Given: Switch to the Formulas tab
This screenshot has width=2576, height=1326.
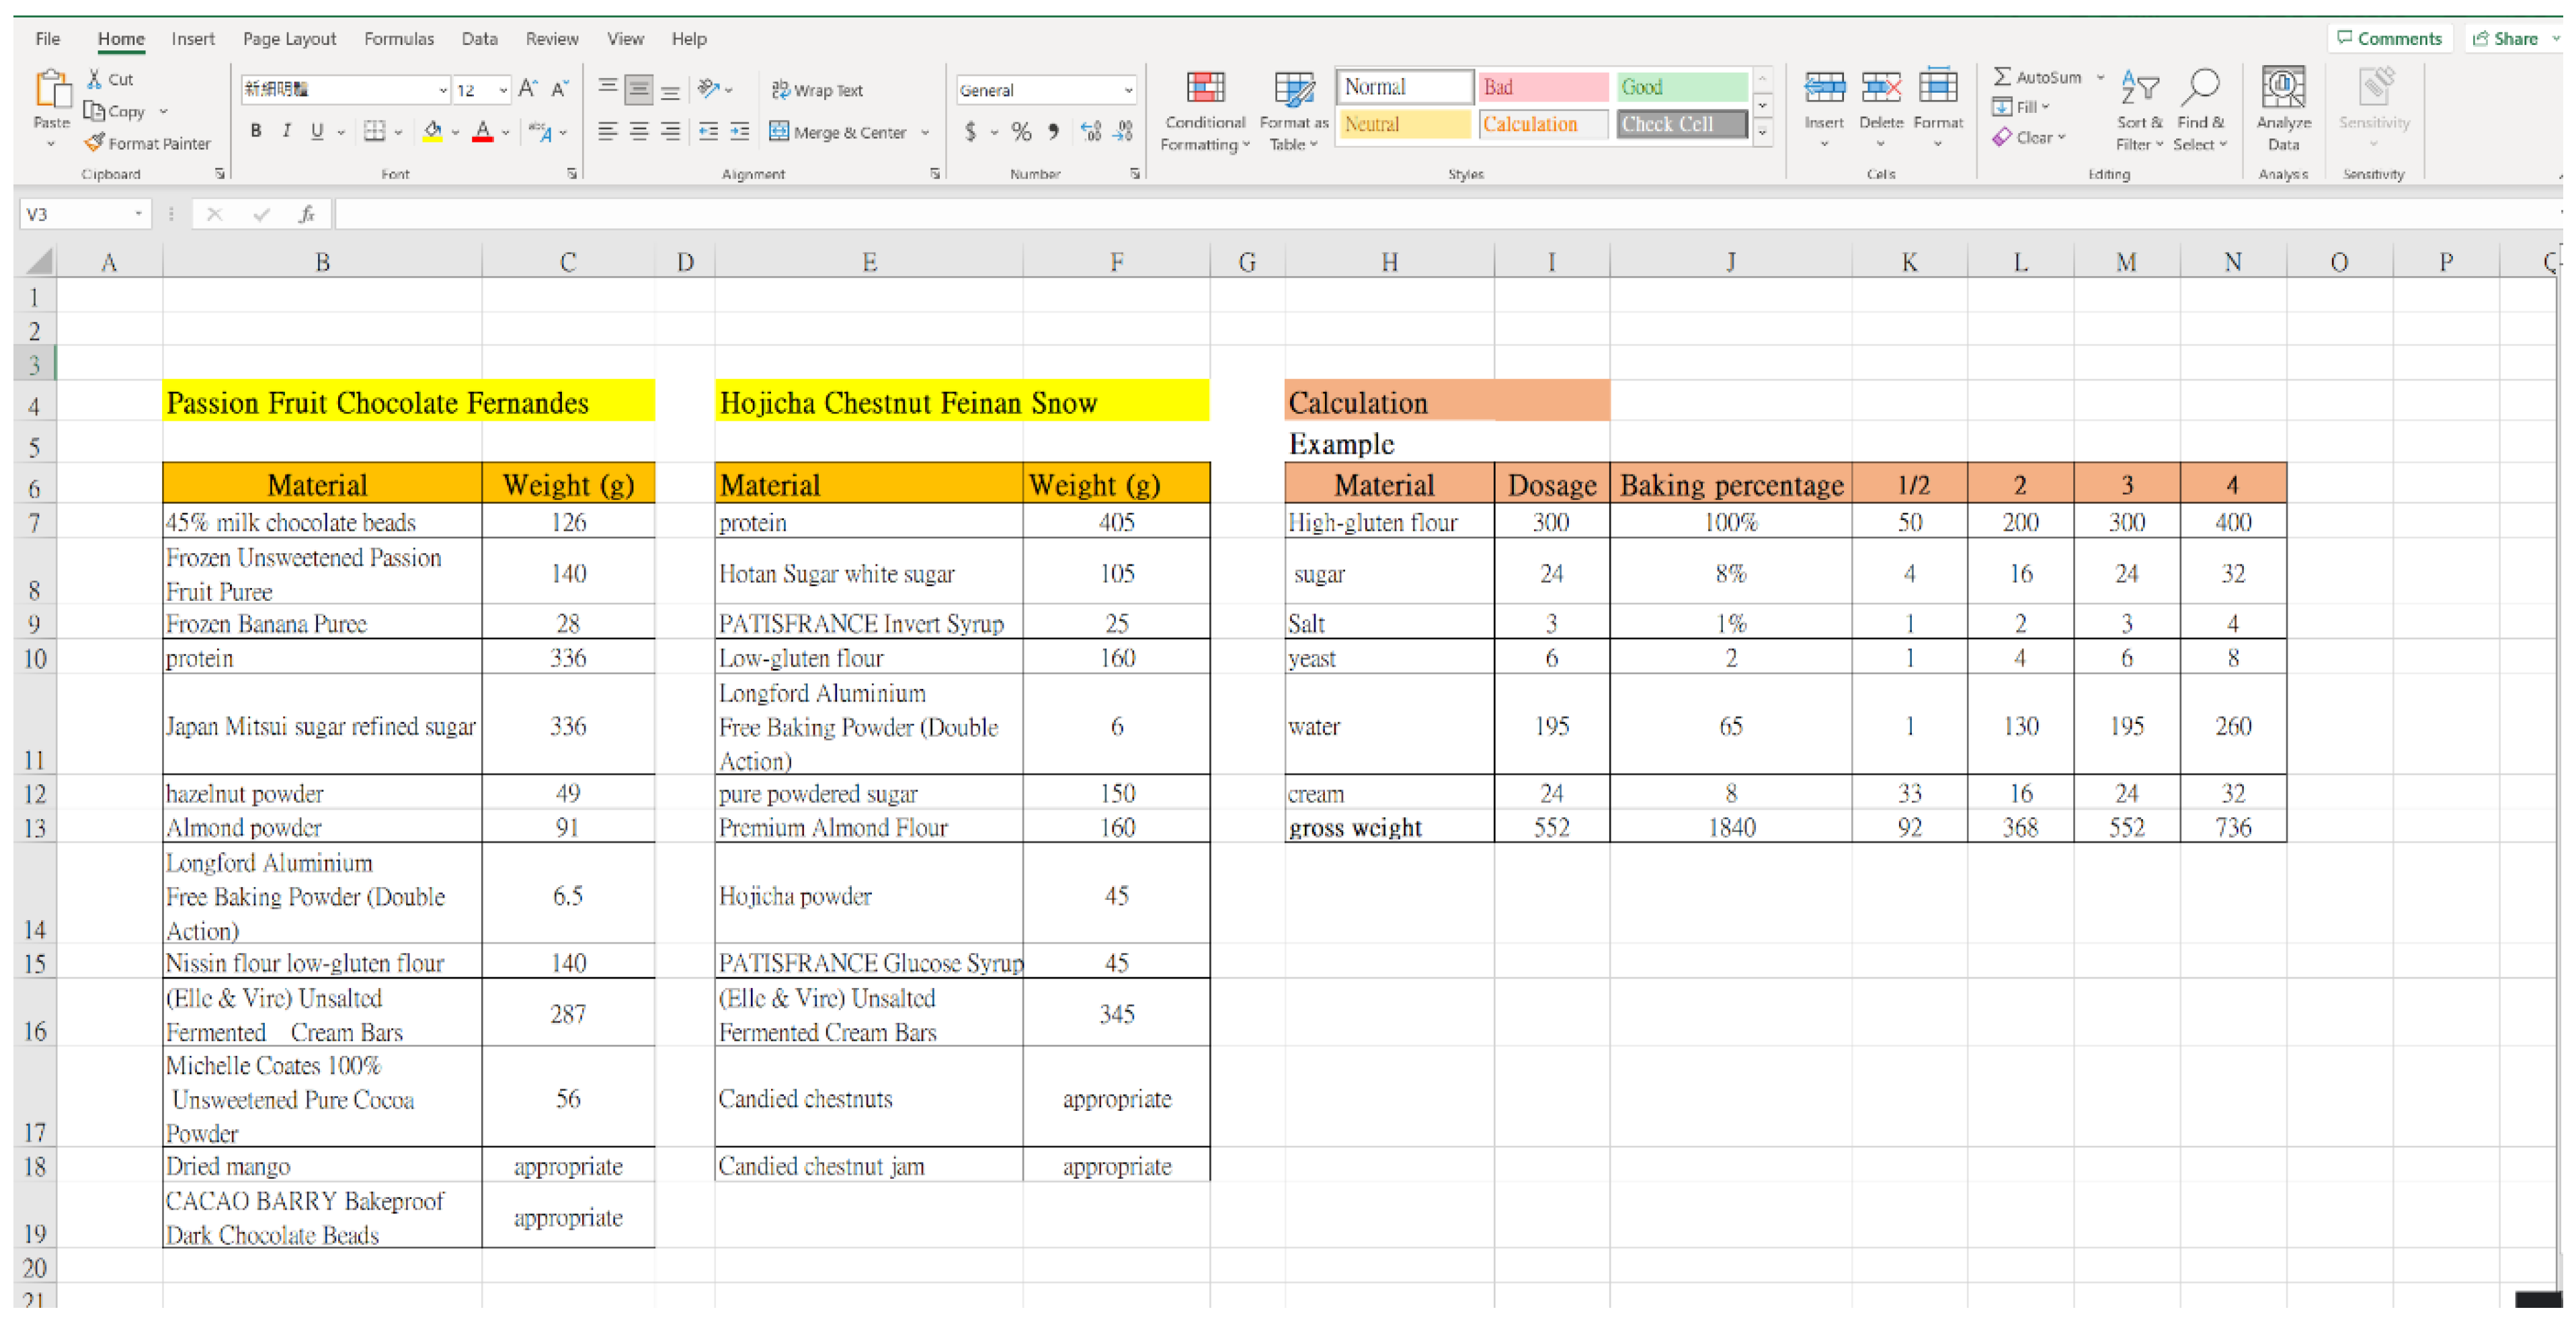Looking at the screenshot, I should click(398, 39).
